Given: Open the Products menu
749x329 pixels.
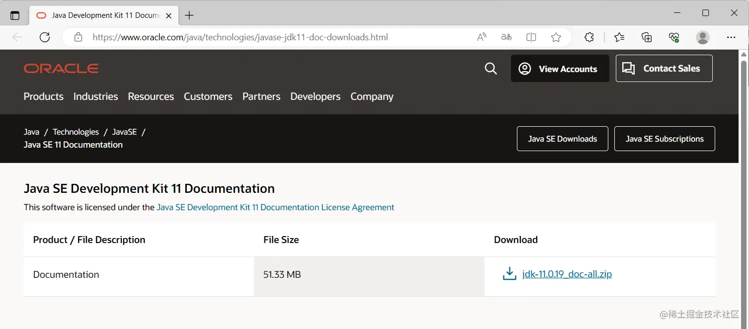Looking at the screenshot, I should (x=44, y=96).
